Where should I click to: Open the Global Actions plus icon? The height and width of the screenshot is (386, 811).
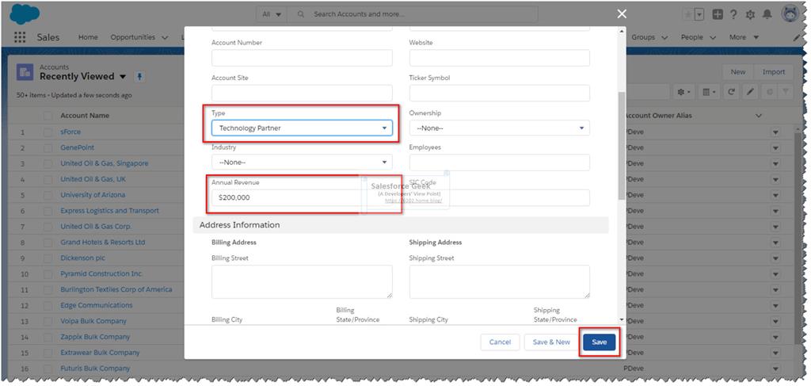point(718,14)
